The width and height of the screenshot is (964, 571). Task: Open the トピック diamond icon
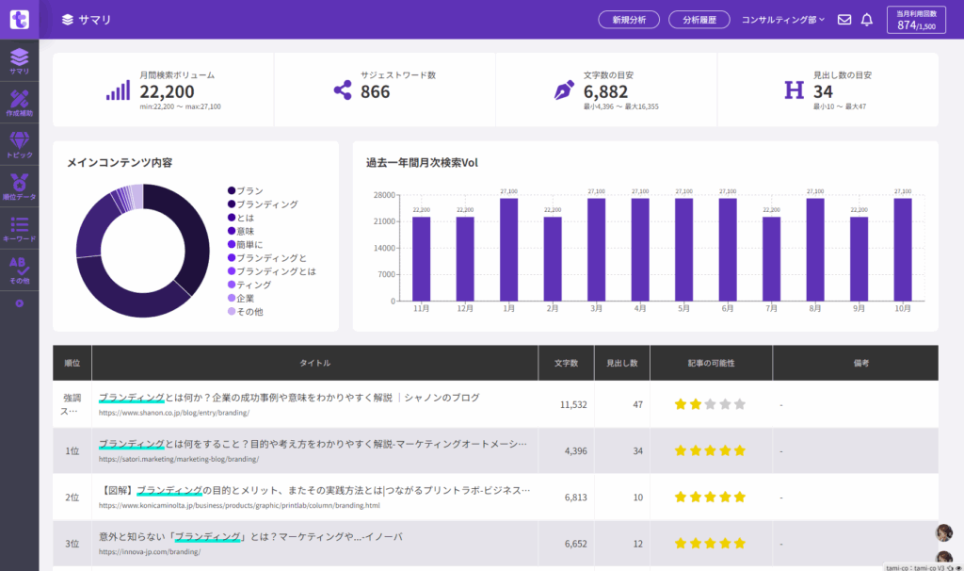19,144
